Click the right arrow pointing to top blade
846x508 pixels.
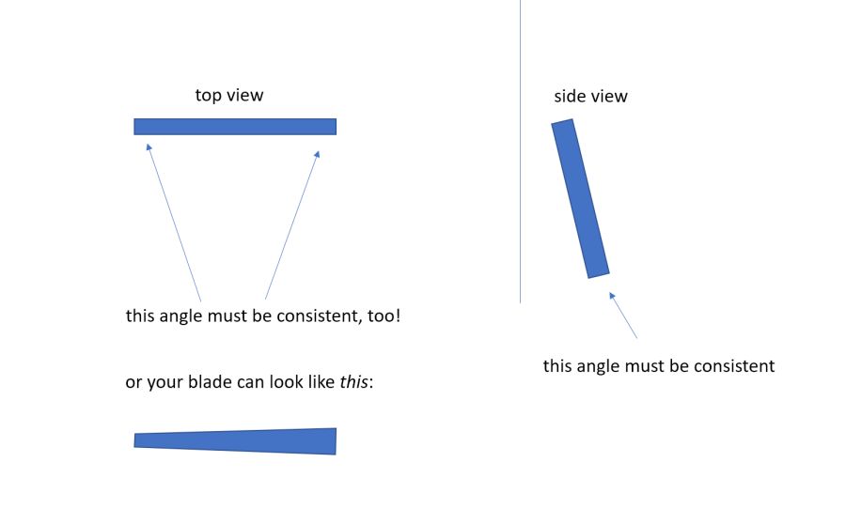point(292,224)
